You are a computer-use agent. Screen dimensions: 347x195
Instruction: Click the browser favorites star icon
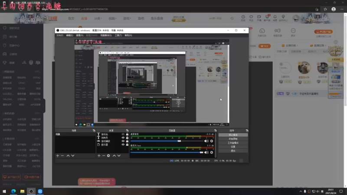[325, 9]
